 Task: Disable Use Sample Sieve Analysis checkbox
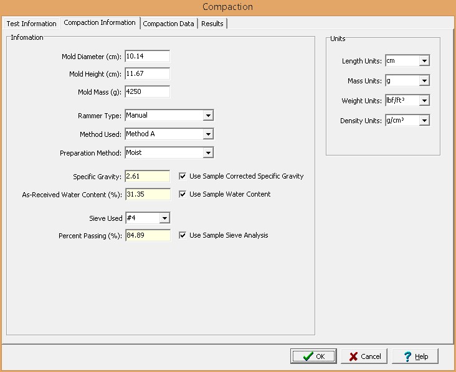183,236
